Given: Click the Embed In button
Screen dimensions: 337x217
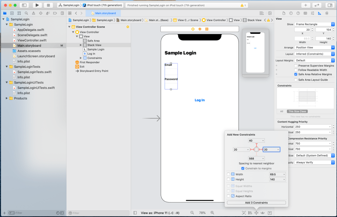Looking at the screenshot, I should pos(270,213).
